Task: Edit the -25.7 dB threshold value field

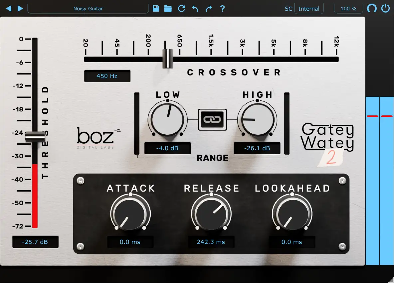Action: point(35,242)
